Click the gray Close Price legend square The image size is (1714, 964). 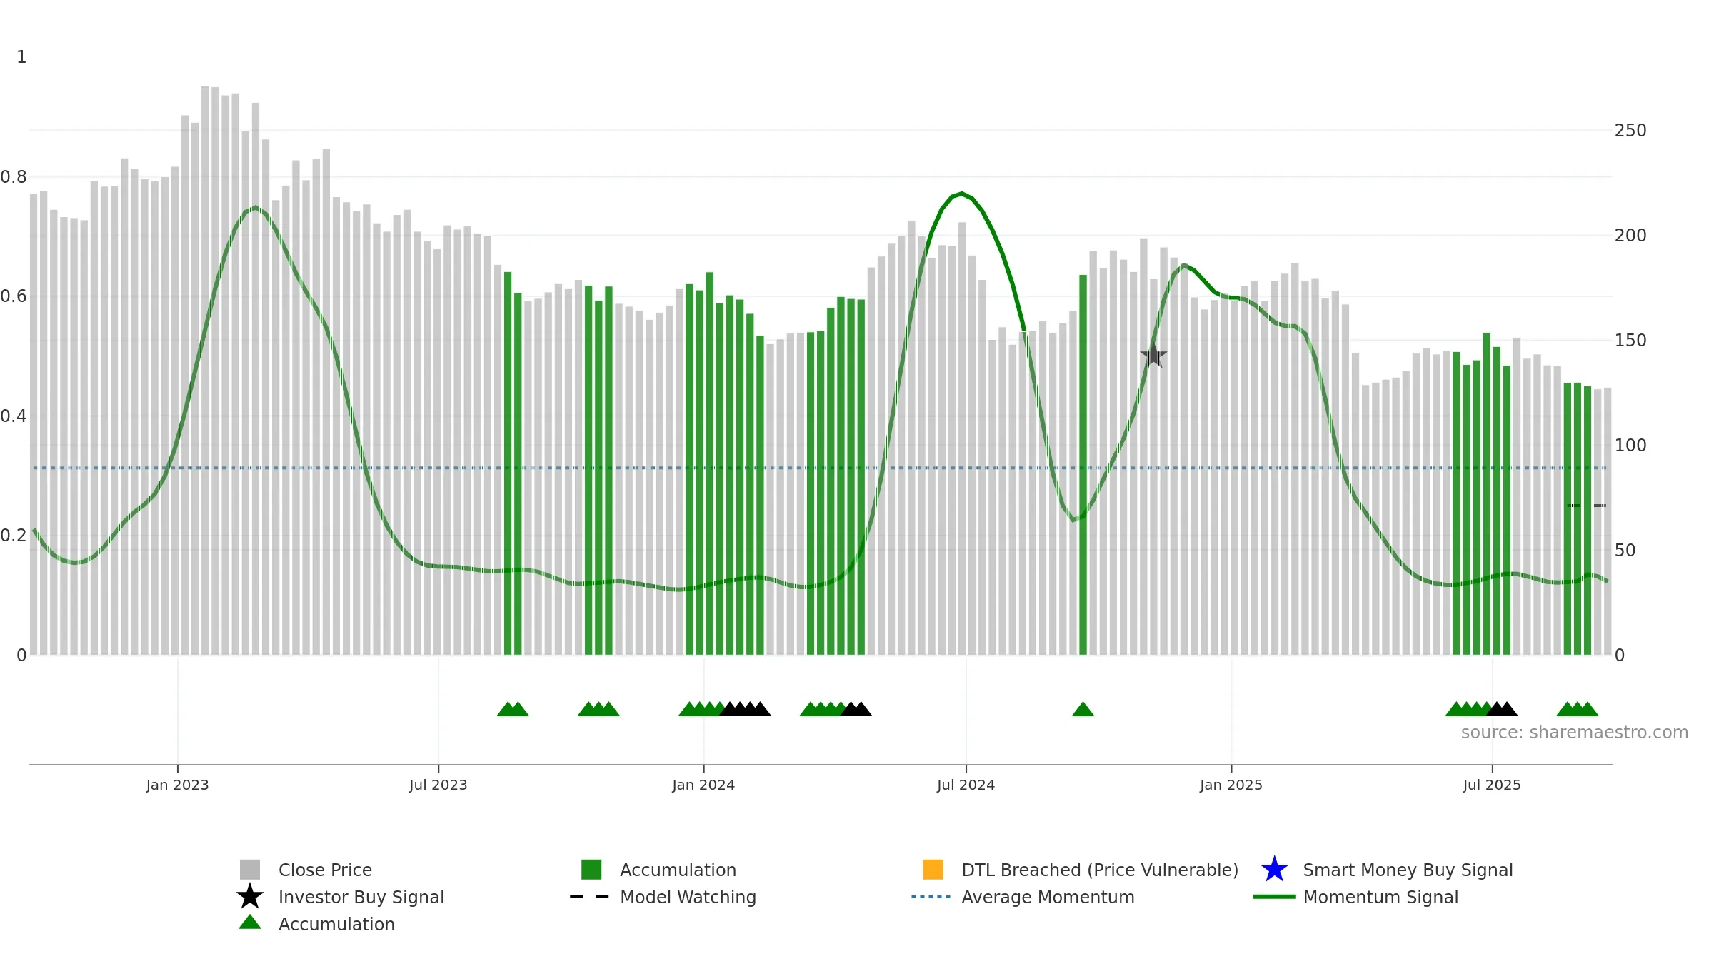tap(249, 870)
